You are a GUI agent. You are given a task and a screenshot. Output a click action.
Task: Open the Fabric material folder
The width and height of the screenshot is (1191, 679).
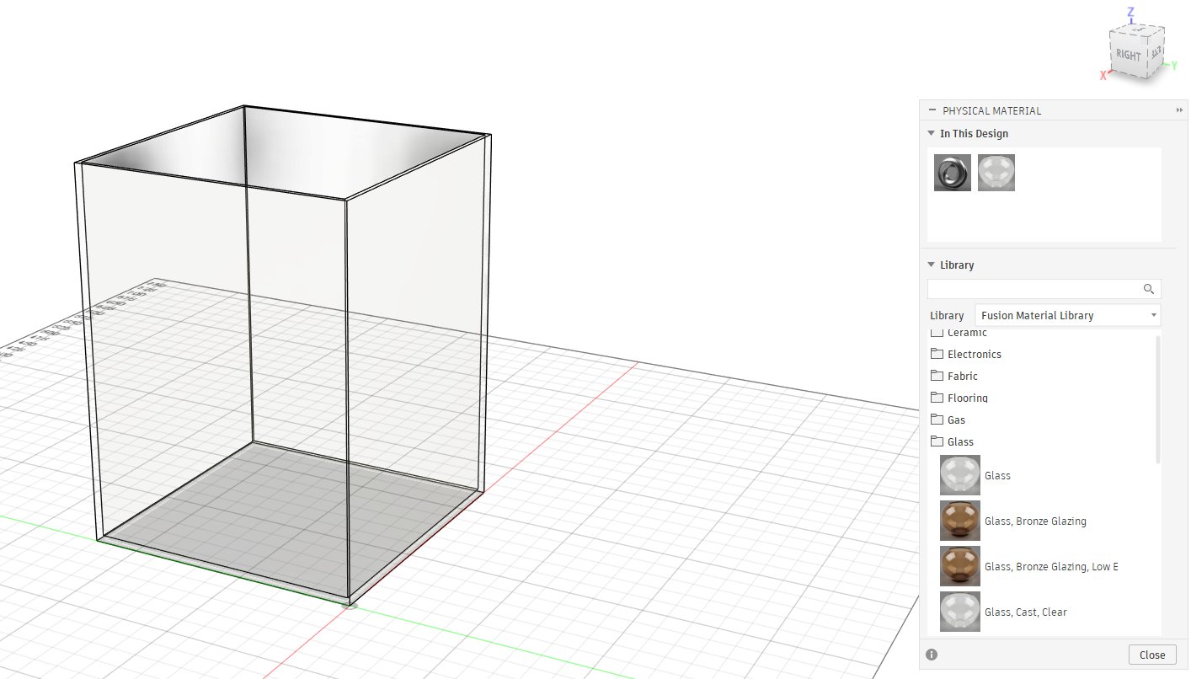pos(963,376)
